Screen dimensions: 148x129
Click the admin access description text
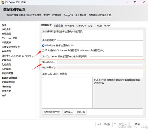click(x=117, y=82)
